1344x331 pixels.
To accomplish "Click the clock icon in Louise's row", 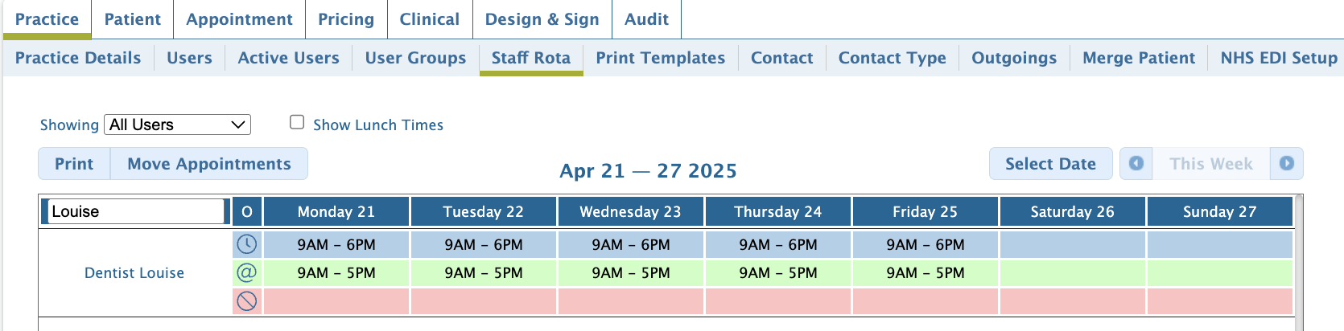I will coord(246,244).
